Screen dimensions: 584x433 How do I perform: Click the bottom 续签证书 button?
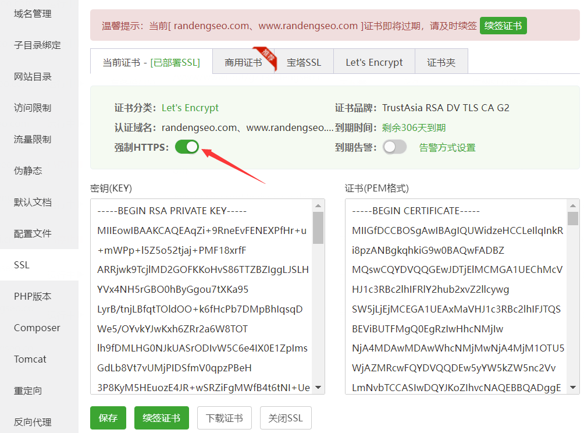coord(162,418)
